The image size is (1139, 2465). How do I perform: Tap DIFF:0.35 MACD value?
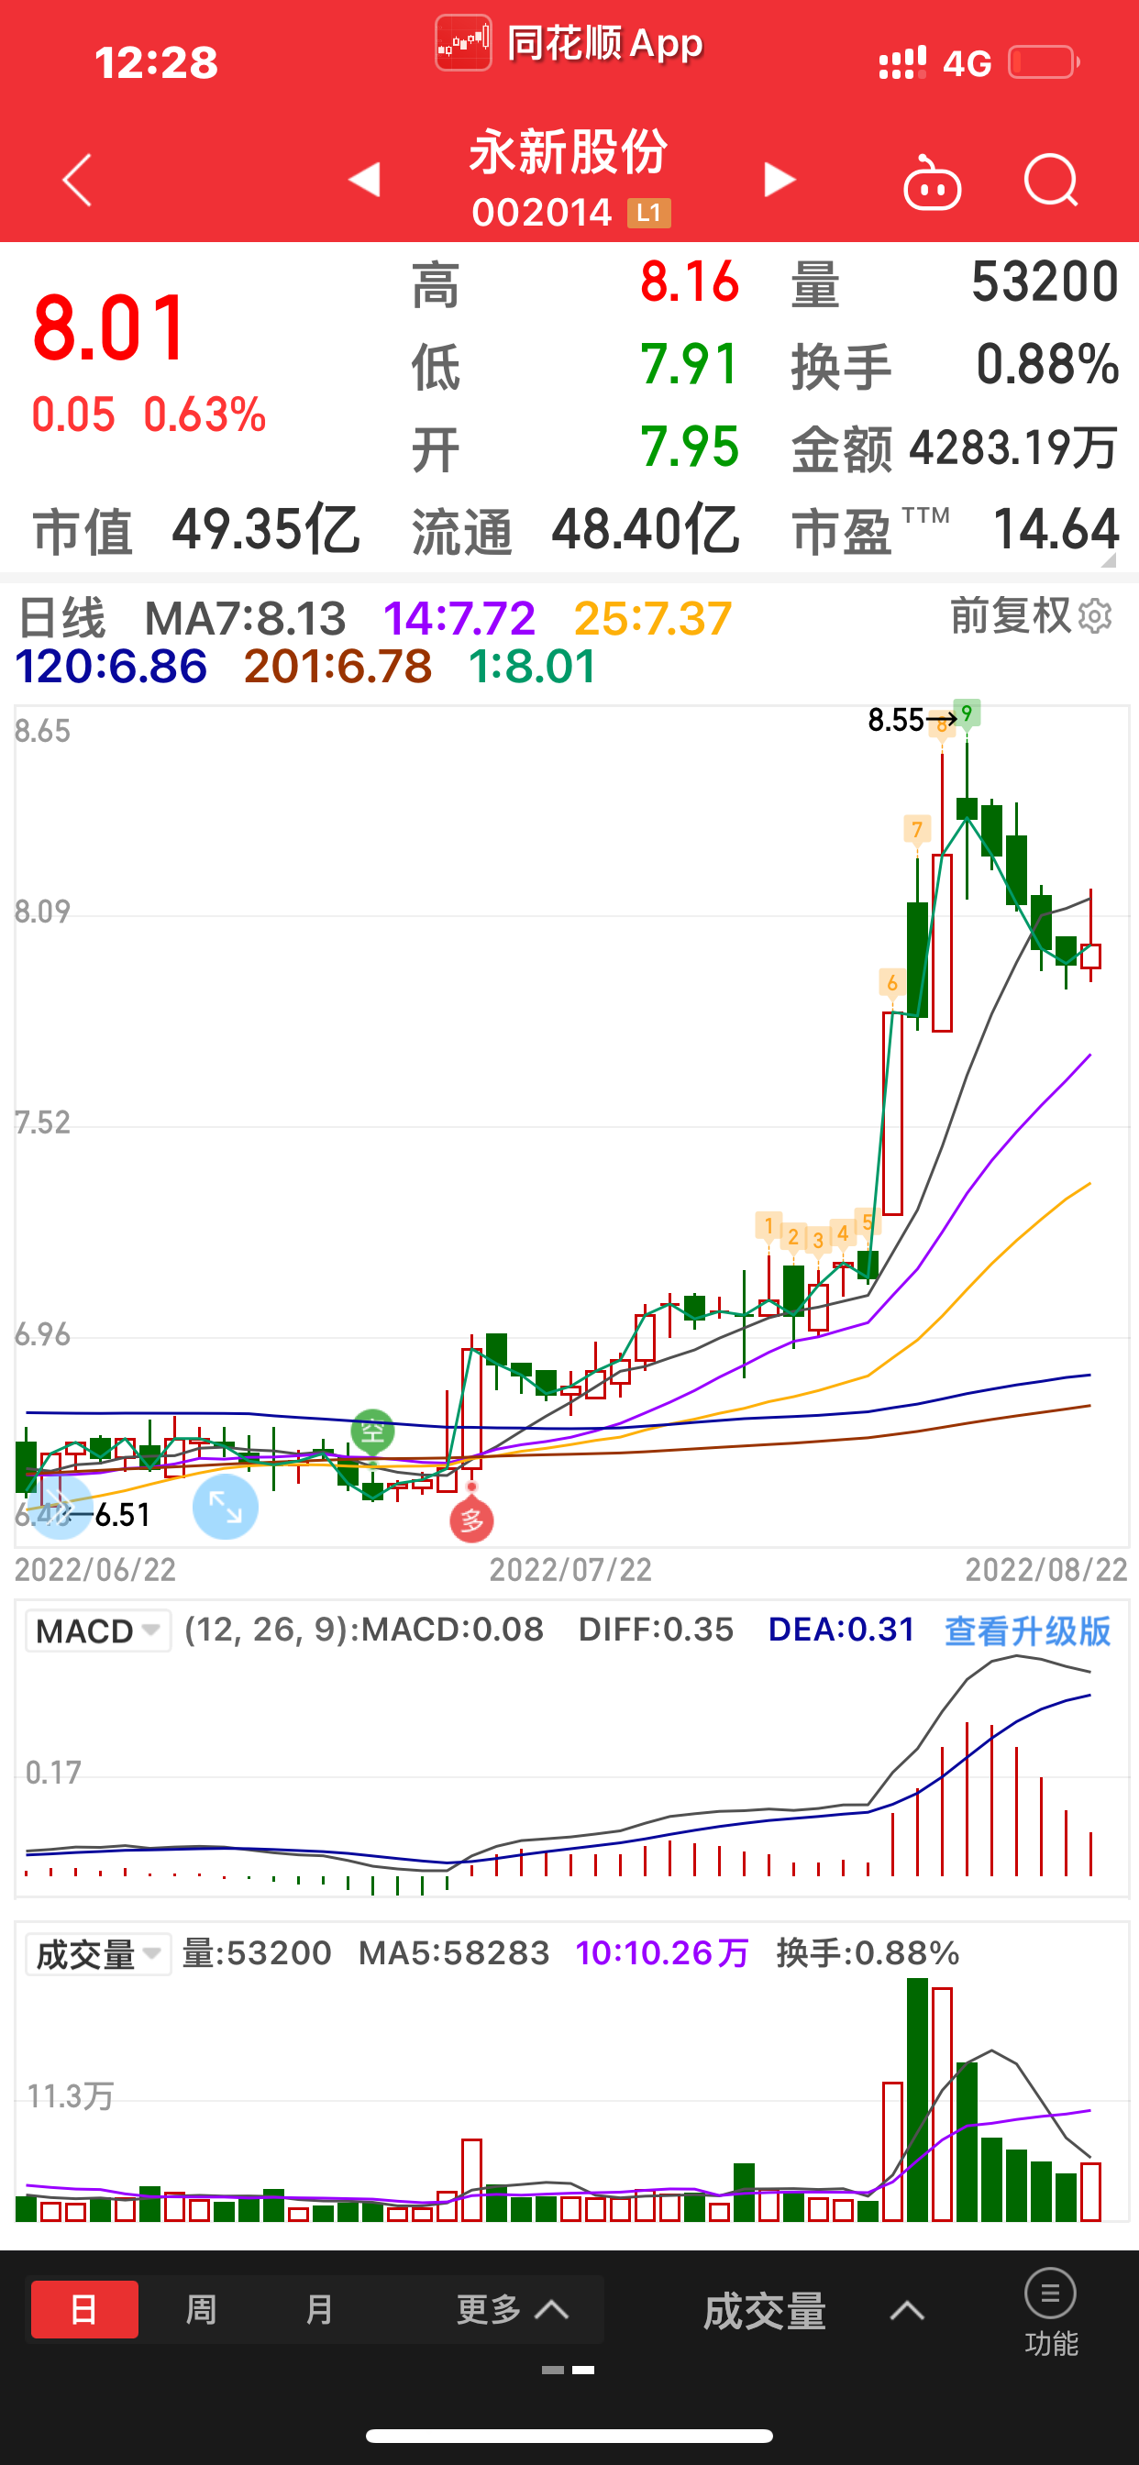(x=656, y=1630)
